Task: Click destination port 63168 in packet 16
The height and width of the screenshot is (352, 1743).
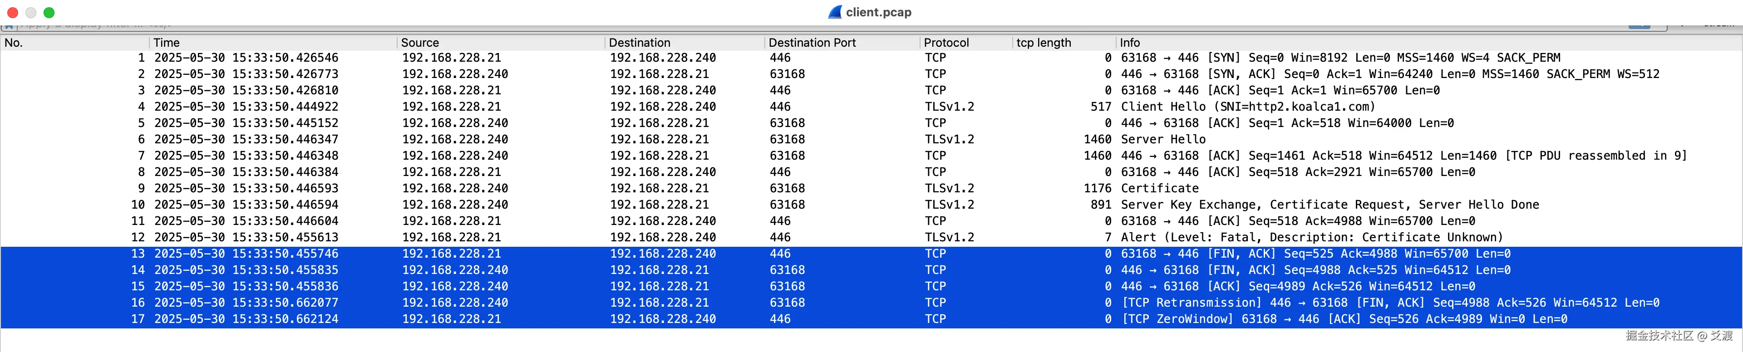Action: (x=787, y=303)
